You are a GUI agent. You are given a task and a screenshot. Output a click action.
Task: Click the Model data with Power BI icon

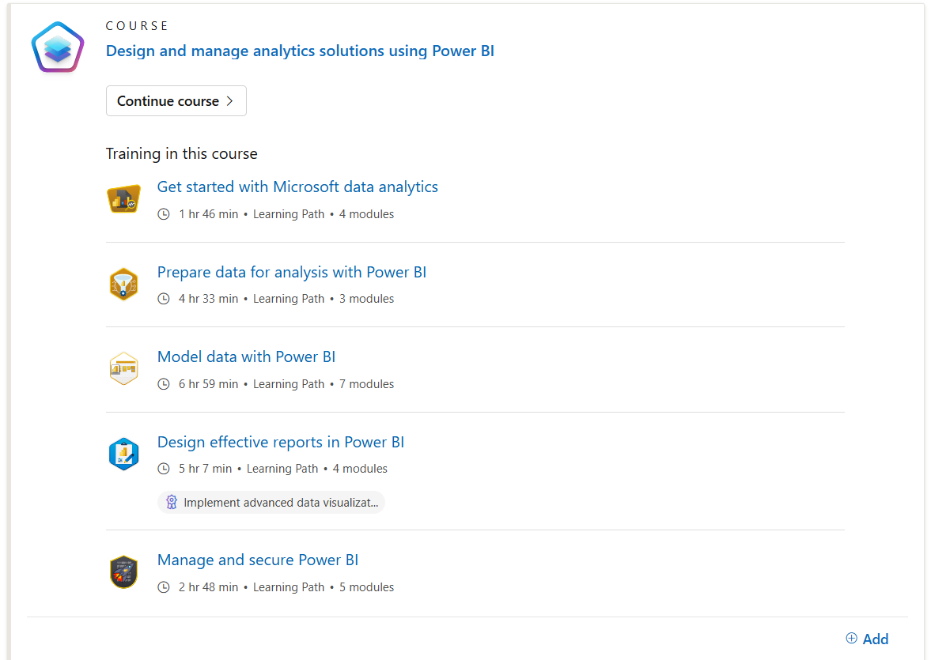tap(123, 369)
